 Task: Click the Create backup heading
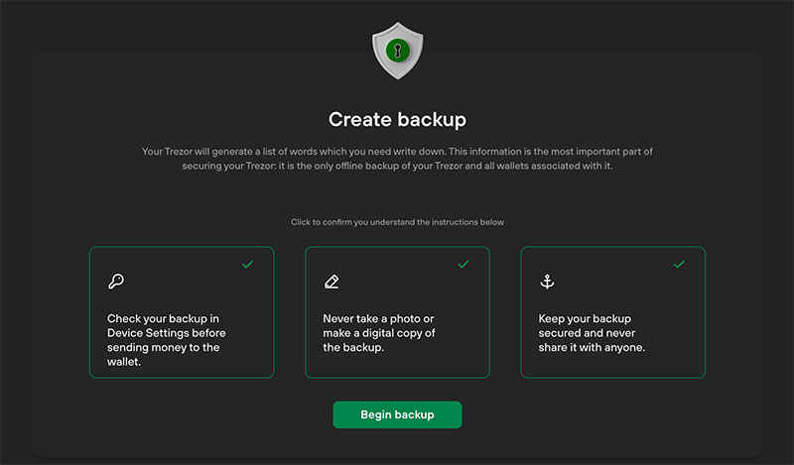coord(398,120)
